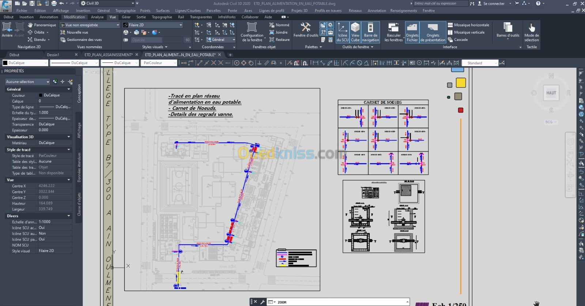Open the Annotation ribbon tab
The image size is (585, 306).
[49, 17]
